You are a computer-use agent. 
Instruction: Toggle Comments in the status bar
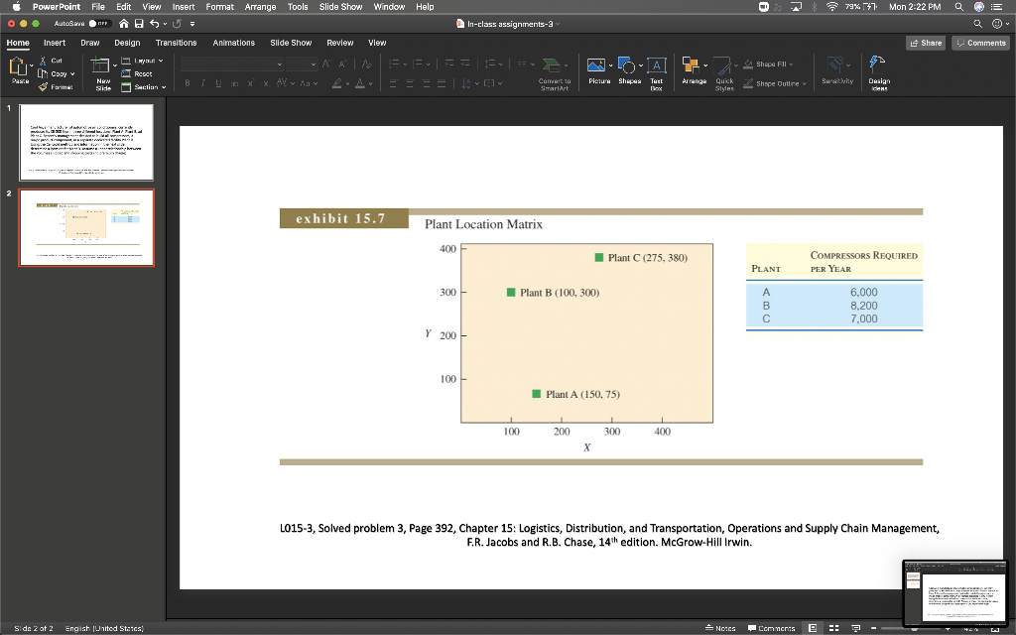click(x=770, y=627)
